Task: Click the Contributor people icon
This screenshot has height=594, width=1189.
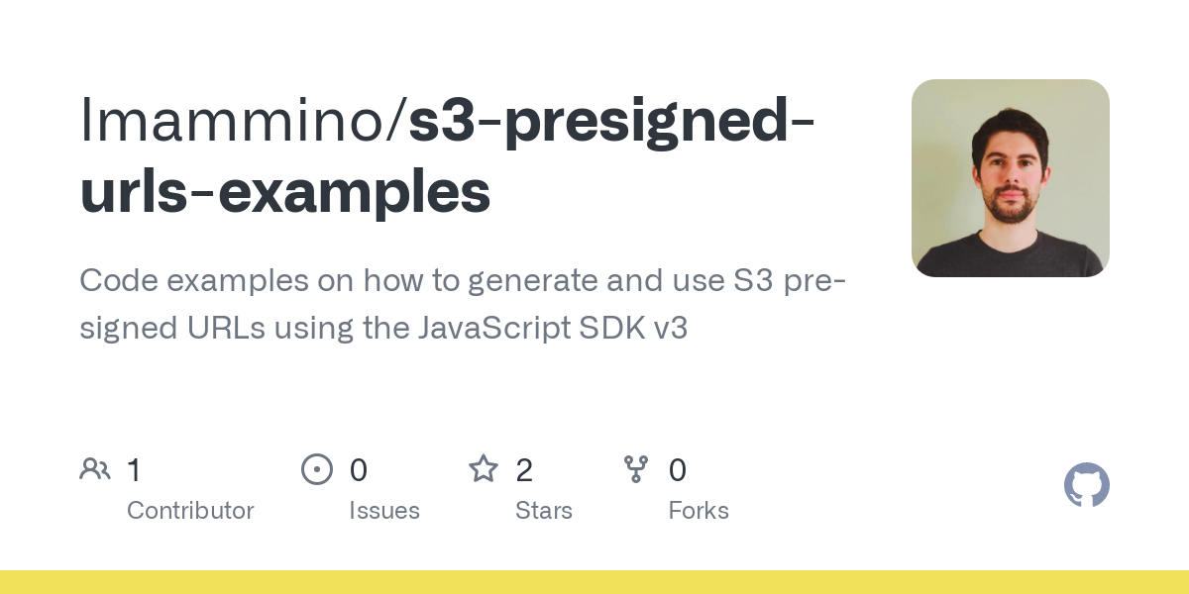Action: tap(95, 469)
